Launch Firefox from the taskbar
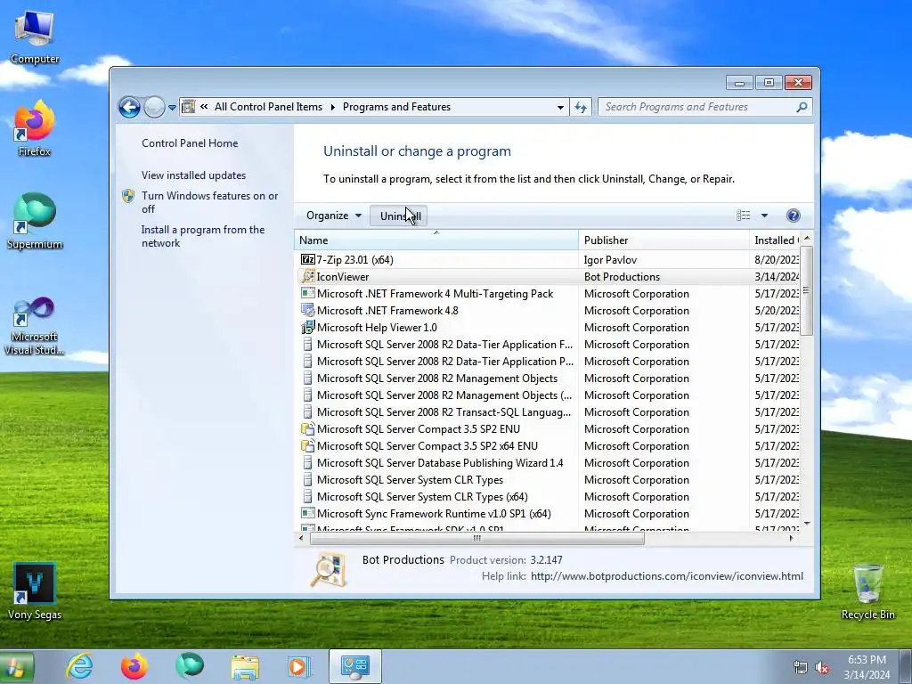 point(134,666)
